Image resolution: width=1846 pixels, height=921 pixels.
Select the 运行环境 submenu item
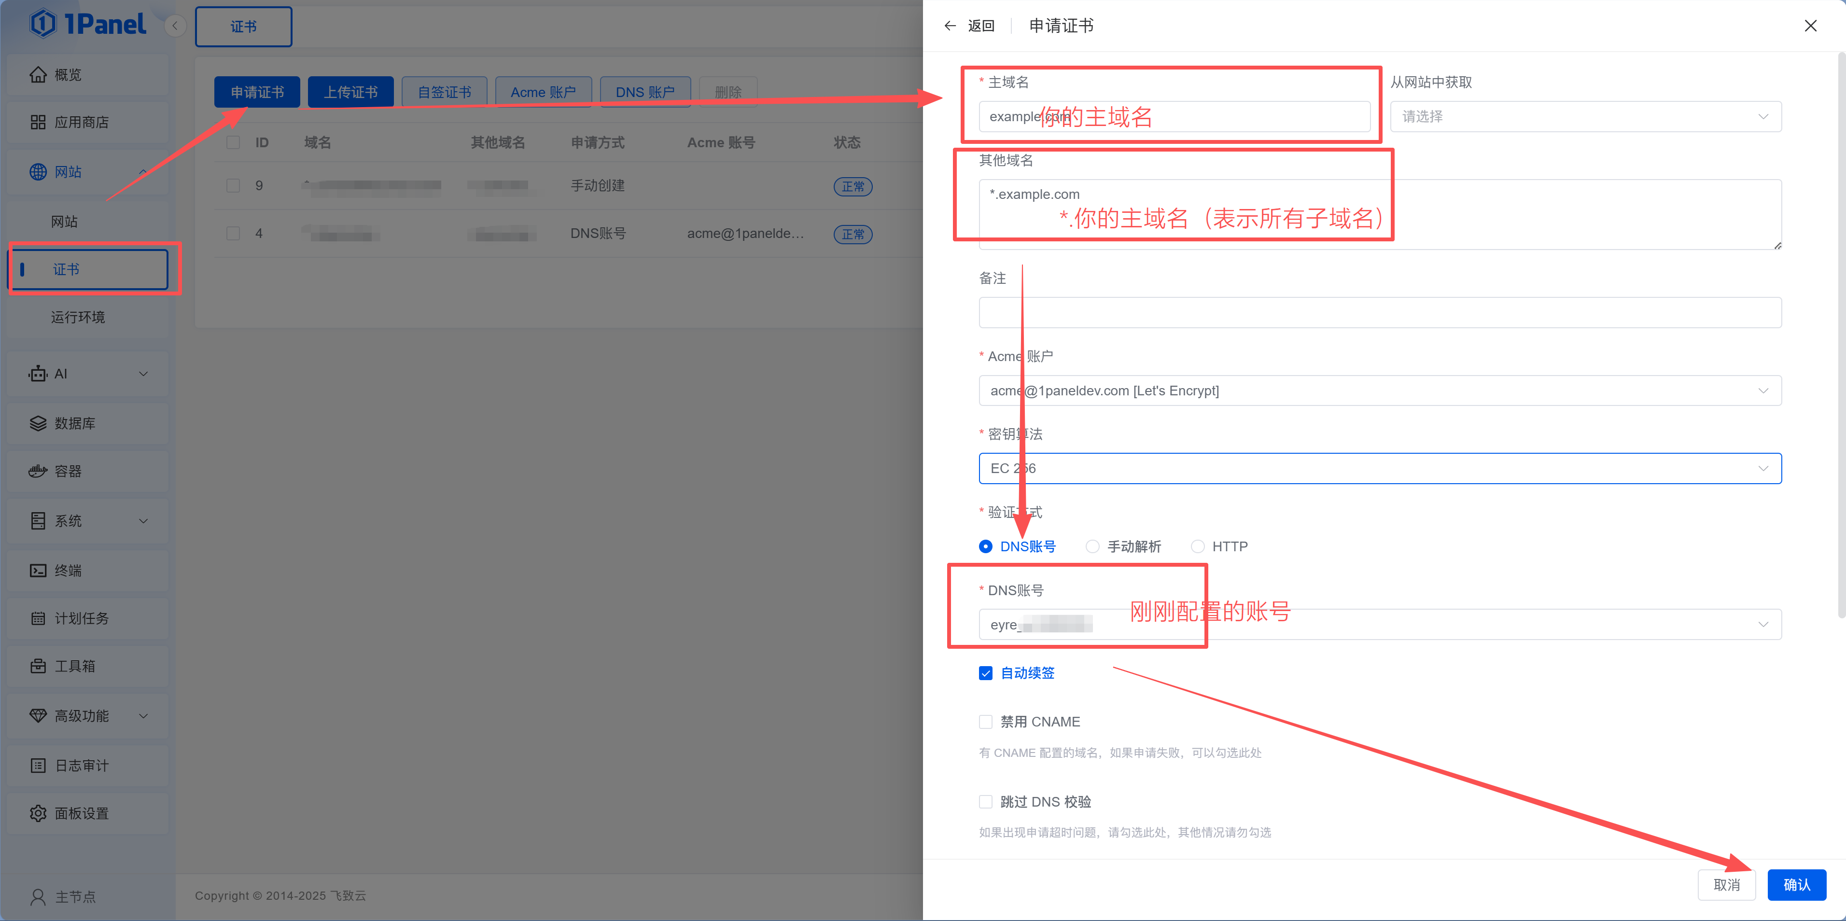pos(78,317)
